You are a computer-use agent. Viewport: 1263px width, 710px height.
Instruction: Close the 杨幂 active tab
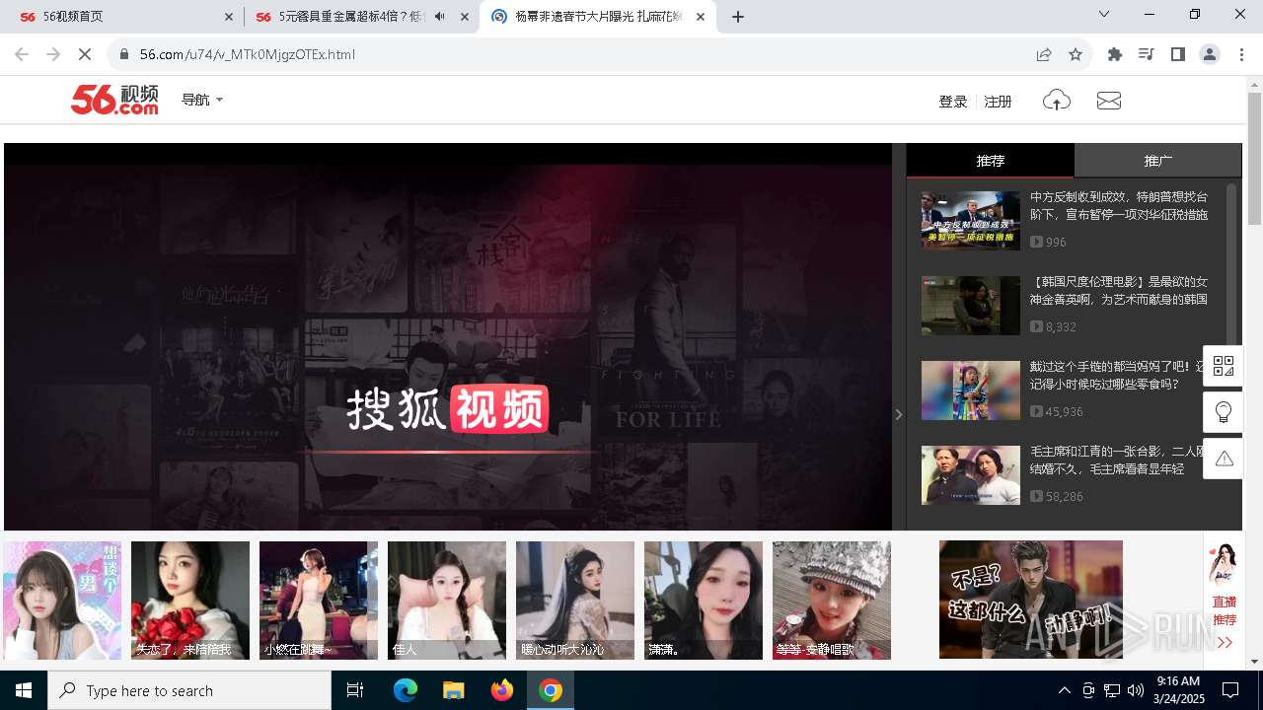click(701, 17)
